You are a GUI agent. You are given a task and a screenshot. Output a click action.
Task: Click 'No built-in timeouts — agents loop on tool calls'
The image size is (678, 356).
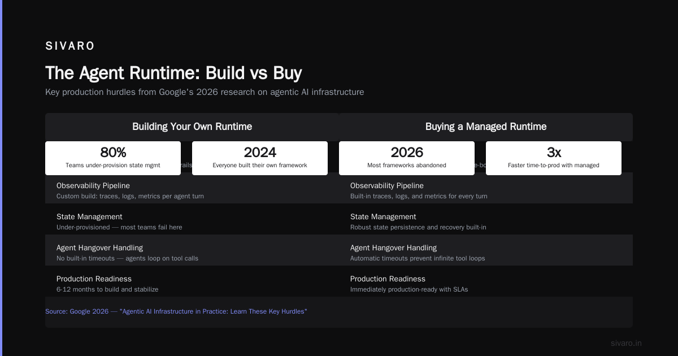coord(127,258)
